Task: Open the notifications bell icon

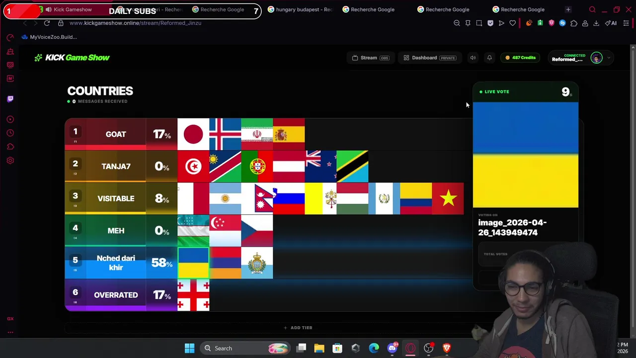Action: pos(489,58)
